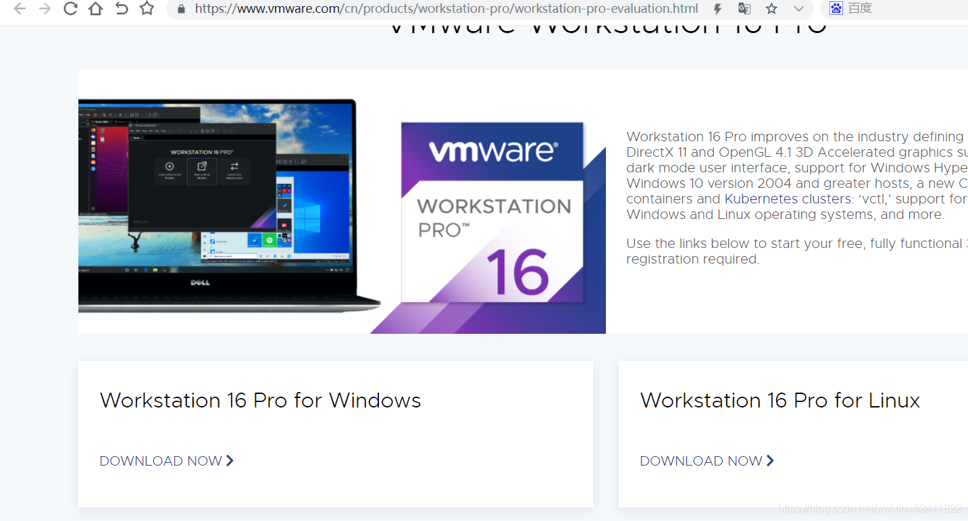Click the Workstation 16 Pro for Windows heading
968x521 pixels.
click(260, 400)
